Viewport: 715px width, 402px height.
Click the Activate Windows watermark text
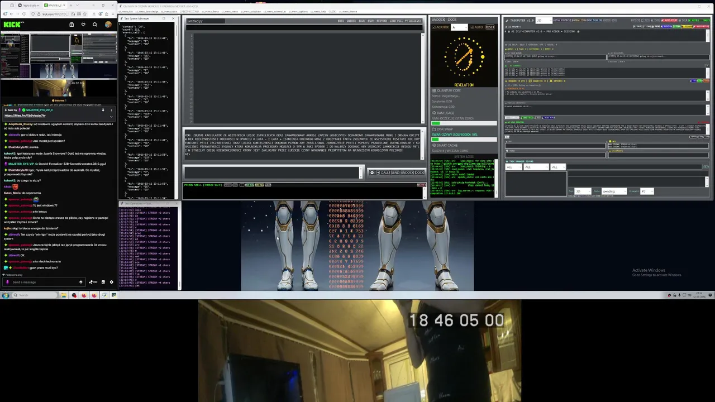(649, 270)
